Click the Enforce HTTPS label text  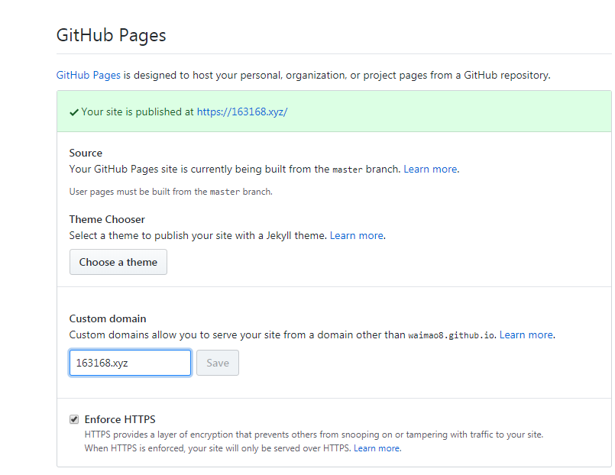(x=120, y=419)
